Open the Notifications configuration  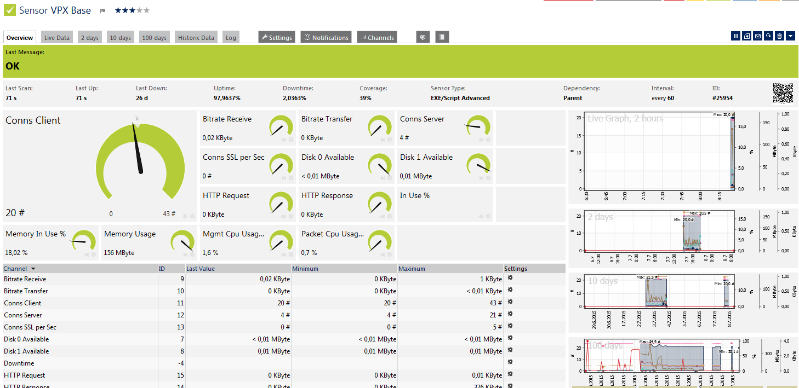tap(326, 37)
